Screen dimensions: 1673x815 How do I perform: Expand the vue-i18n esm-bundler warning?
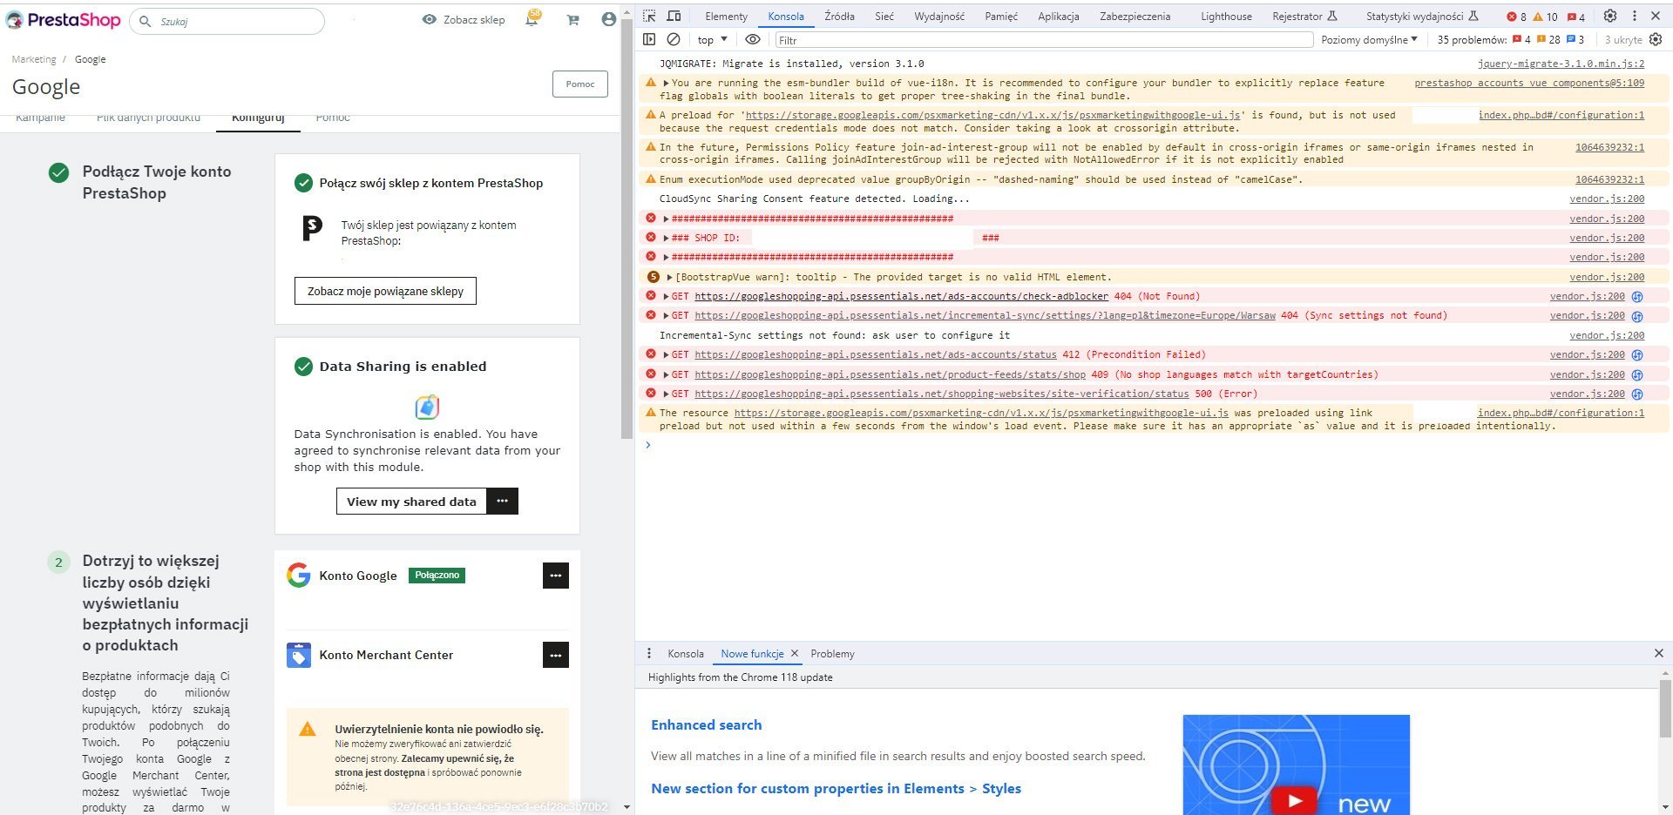pyautogui.click(x=667, y=84)
